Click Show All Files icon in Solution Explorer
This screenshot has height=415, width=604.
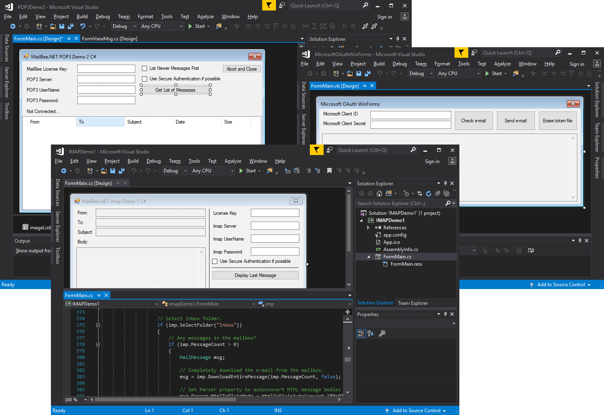446,193
